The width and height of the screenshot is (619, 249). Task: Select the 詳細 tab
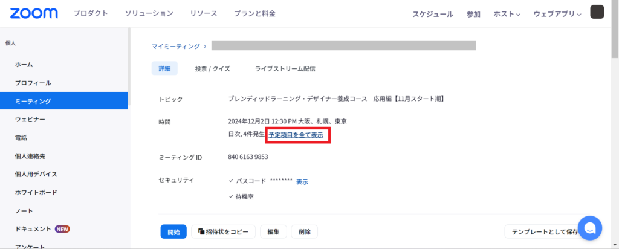point(164,69)
